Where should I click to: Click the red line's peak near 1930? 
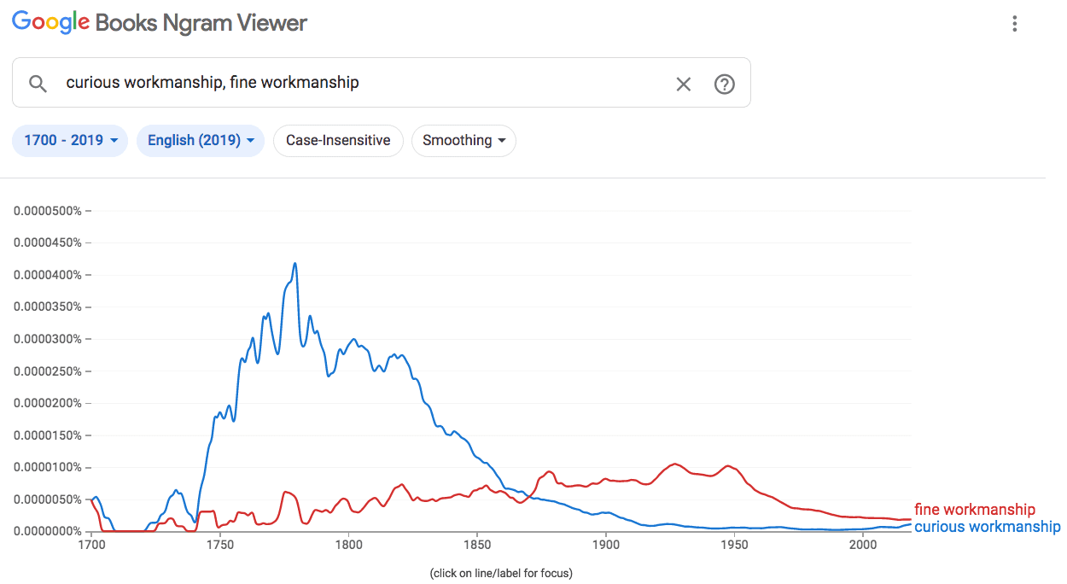[x=675, y=464]
